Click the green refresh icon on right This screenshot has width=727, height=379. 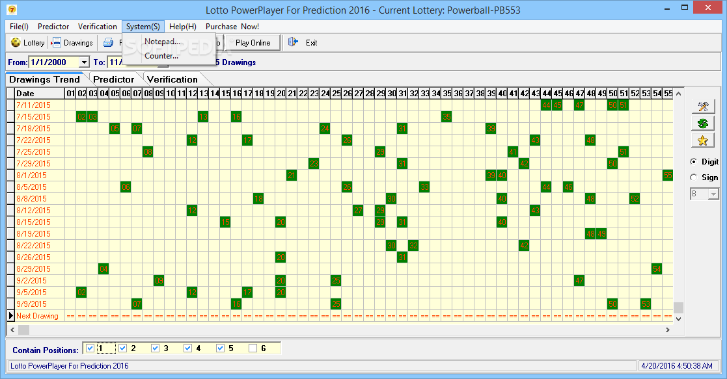703,124
